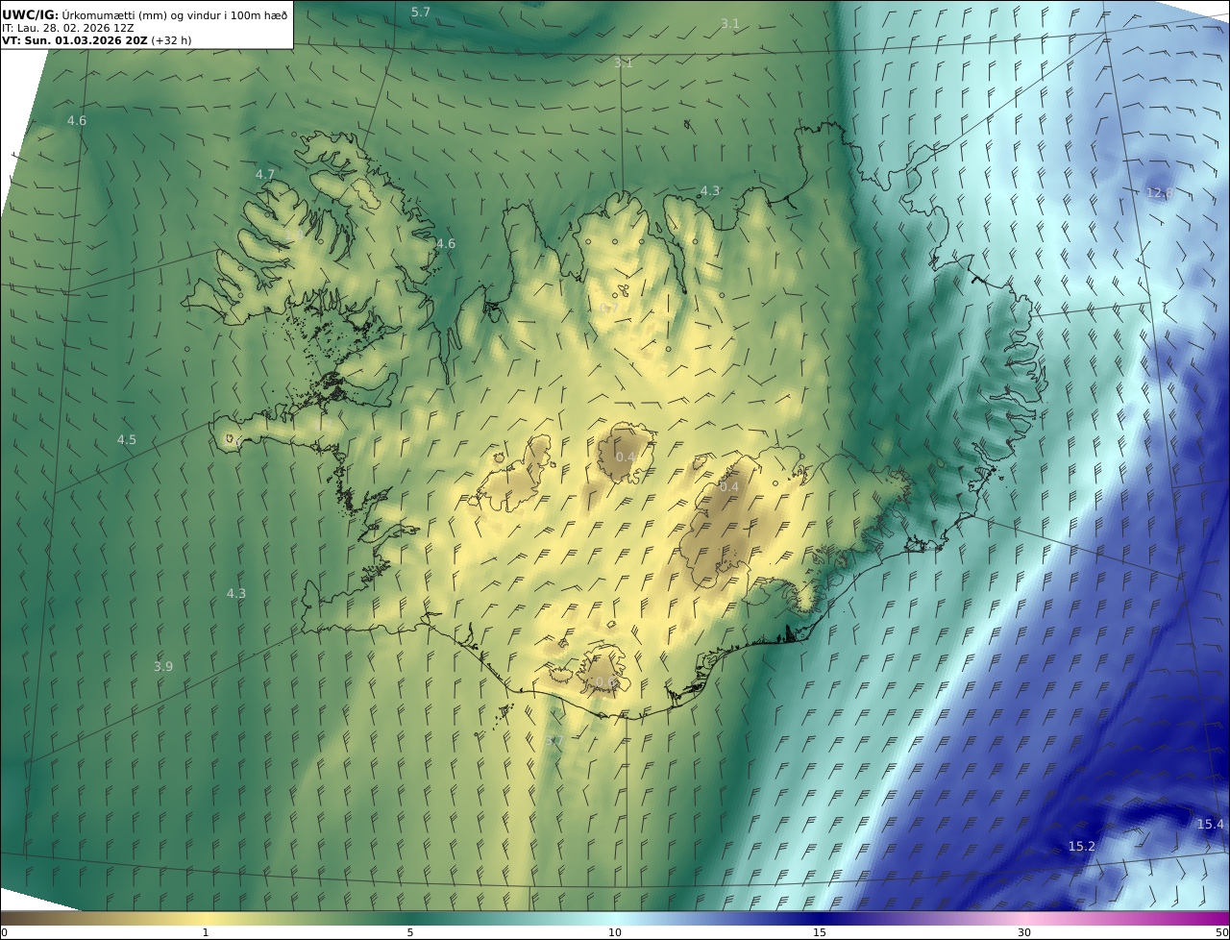Click the 0.4 label on Vatnajökull glacier
The height and width of the screenshot is (940, 1230).
729,486
